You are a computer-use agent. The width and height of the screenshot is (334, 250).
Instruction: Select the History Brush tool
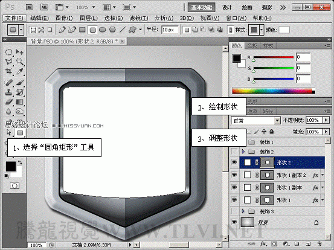pyautogui.click(x=20, y=92)
